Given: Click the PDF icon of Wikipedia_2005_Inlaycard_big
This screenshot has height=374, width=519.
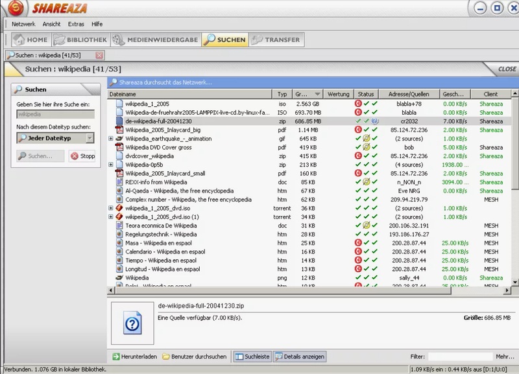Looking at the screenshot, I should click(x=119, y=130).
